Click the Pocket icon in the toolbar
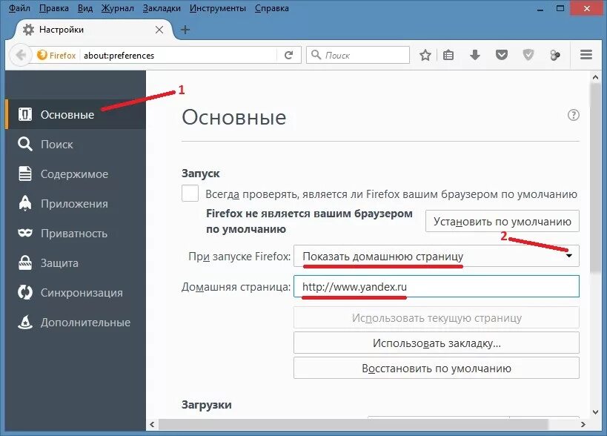 pyautogui.click(x=501, y=54)
